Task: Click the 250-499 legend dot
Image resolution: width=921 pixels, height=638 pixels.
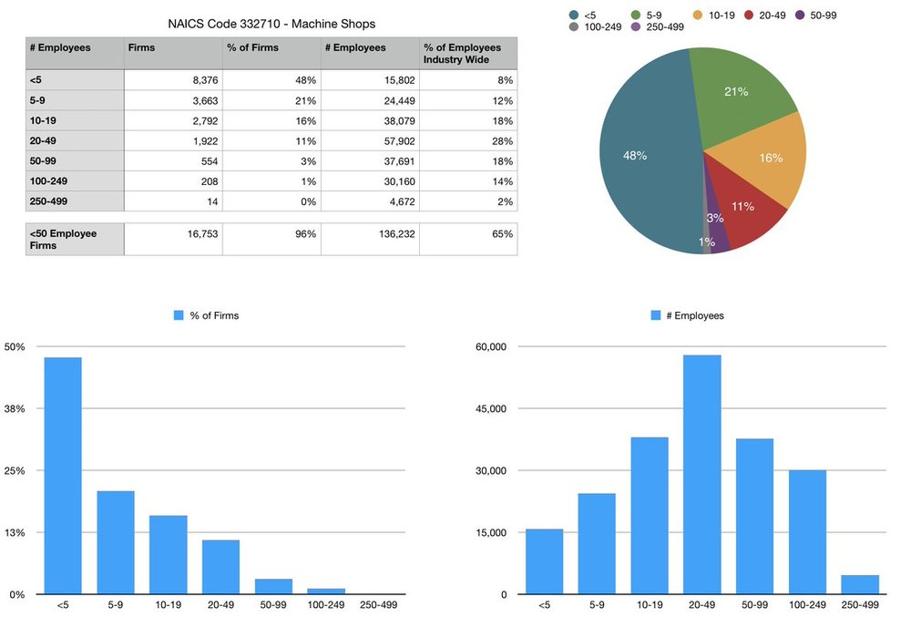Action: [636, 27]
